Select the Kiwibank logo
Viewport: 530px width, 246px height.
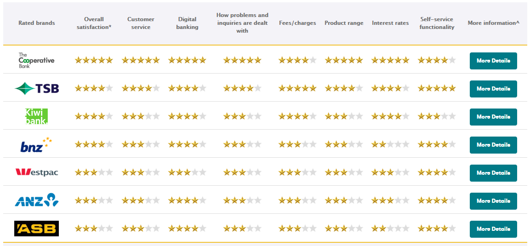(36, 117)
